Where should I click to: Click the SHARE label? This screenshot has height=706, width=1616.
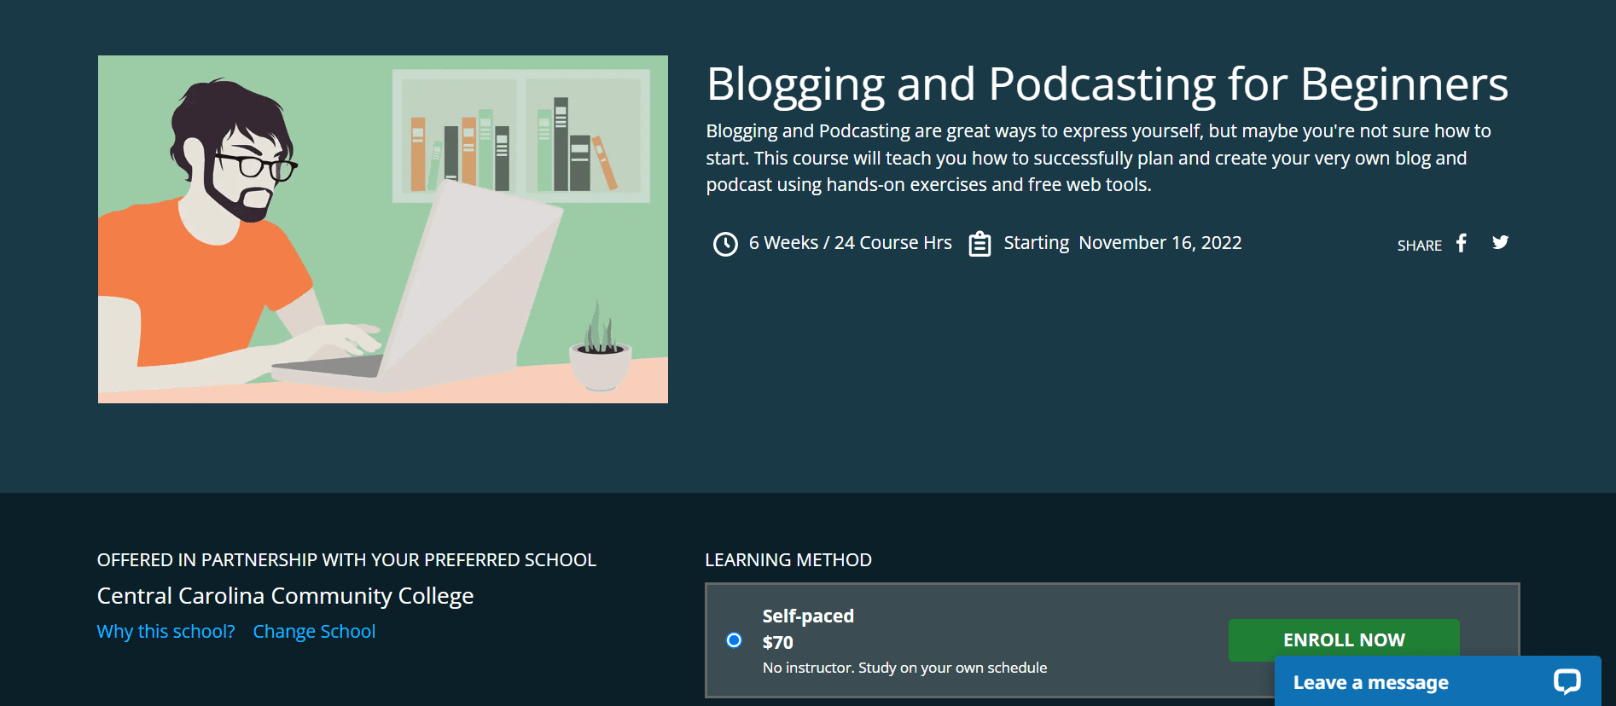(x=1419, y=246)
